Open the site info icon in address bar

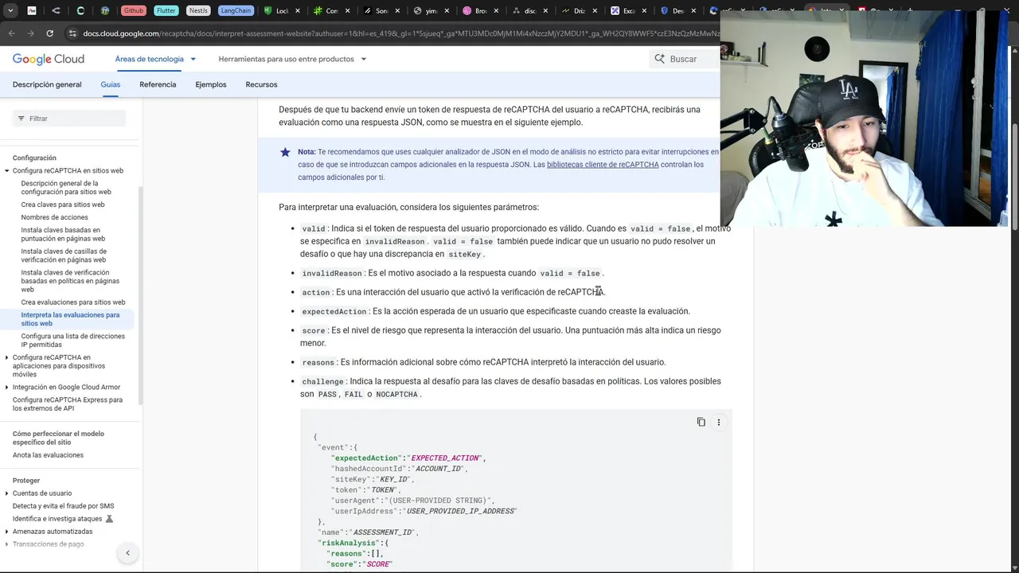72,33
